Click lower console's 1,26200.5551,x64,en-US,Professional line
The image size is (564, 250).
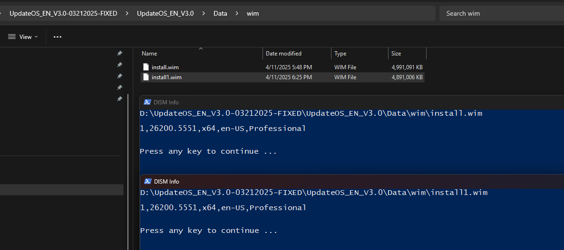223,208
